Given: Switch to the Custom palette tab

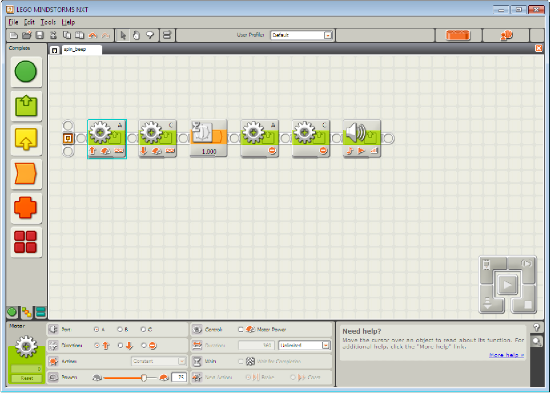Looking at the screenshot, I should (x=41, y=313).
